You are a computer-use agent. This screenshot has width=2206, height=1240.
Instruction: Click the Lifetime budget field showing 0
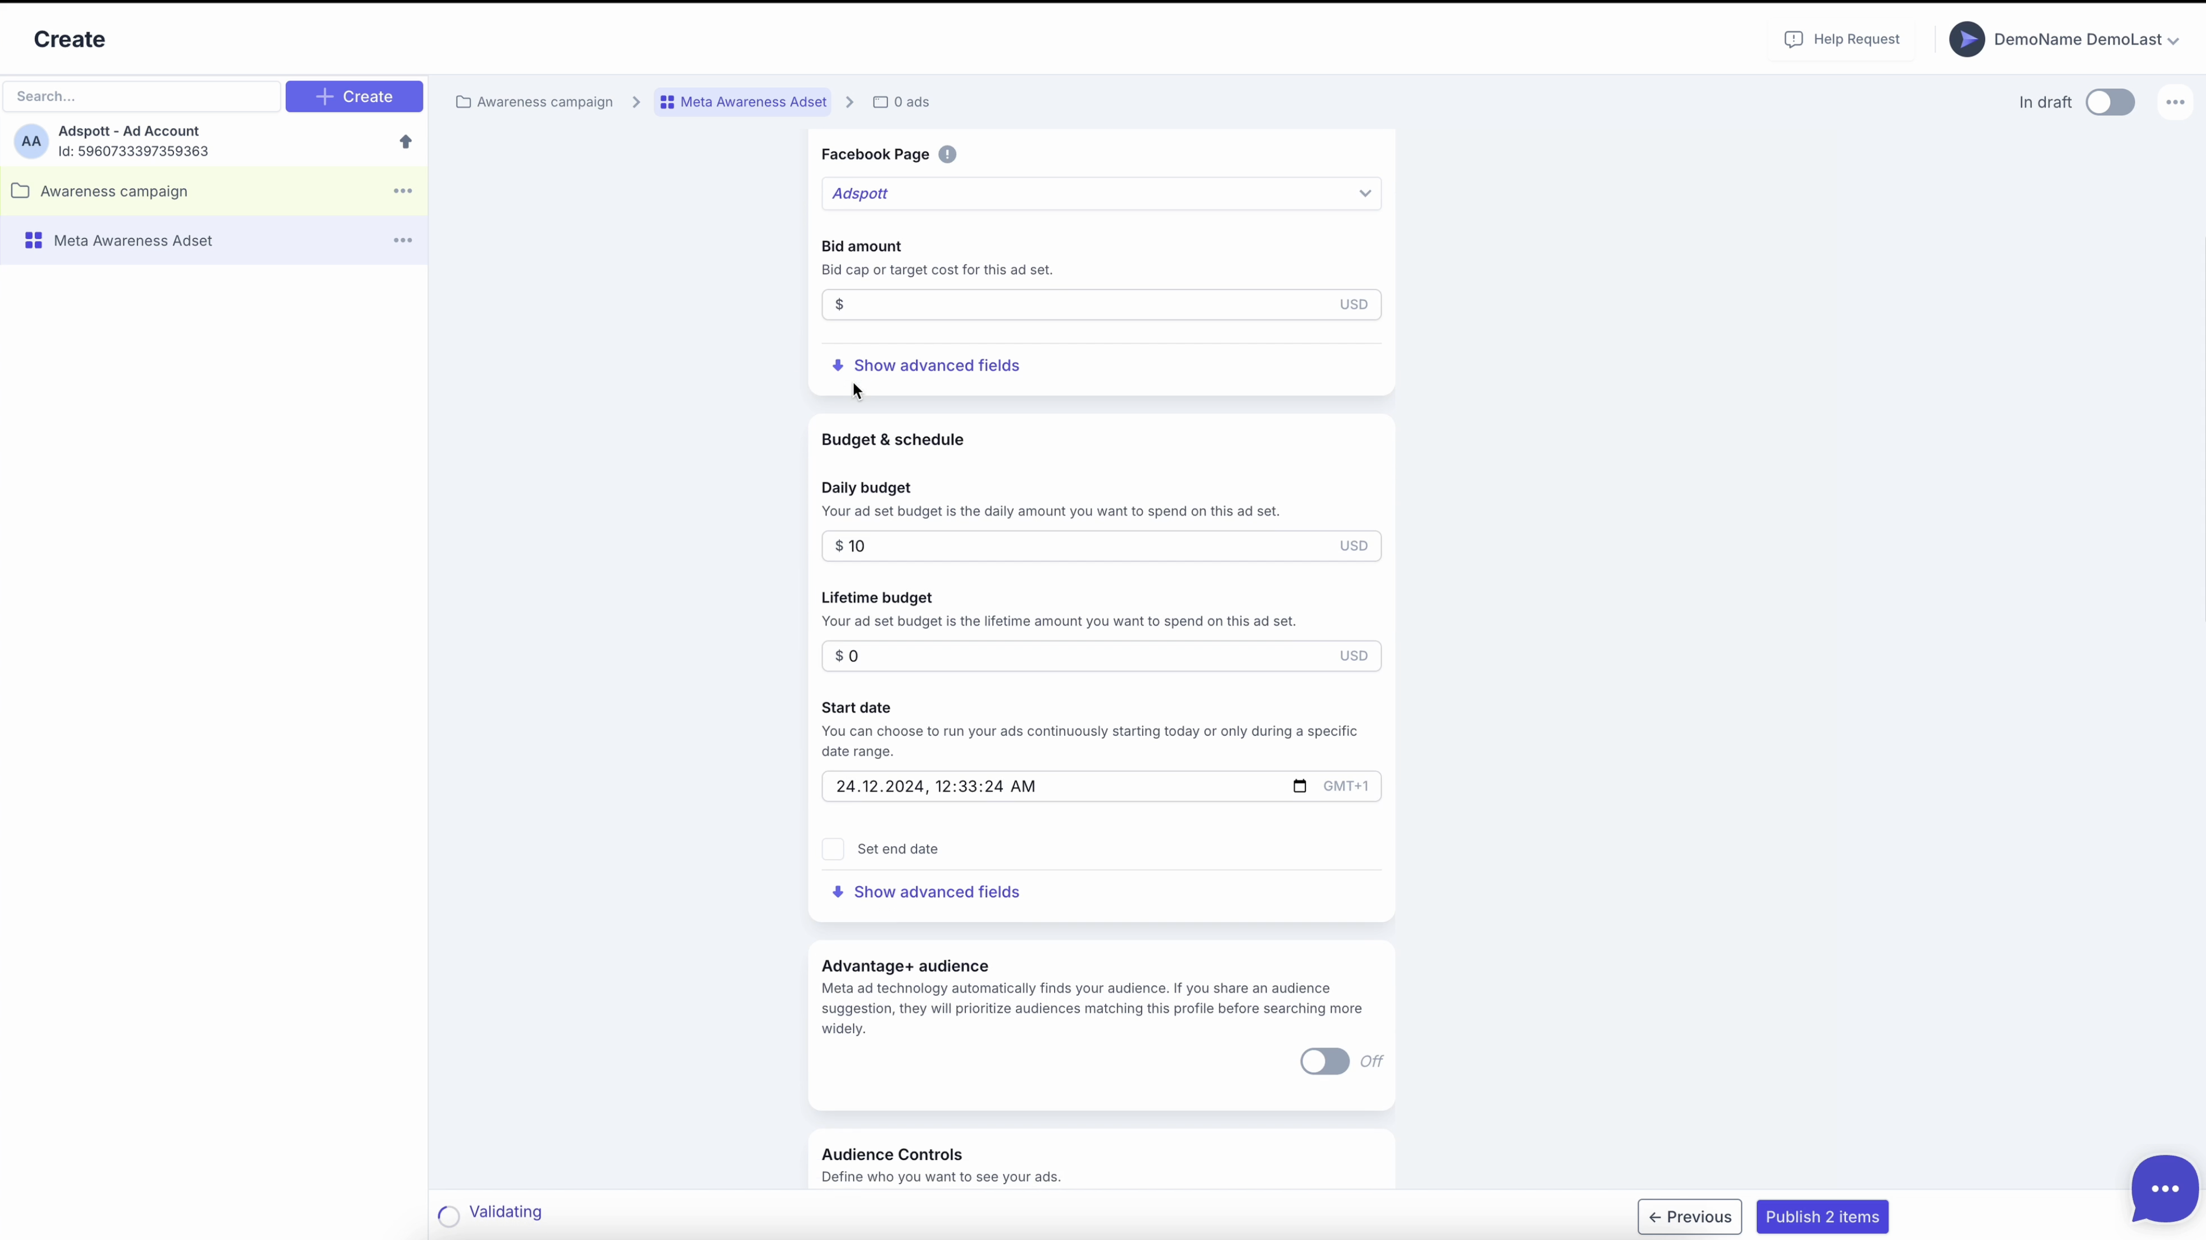tap(1101, 657)
